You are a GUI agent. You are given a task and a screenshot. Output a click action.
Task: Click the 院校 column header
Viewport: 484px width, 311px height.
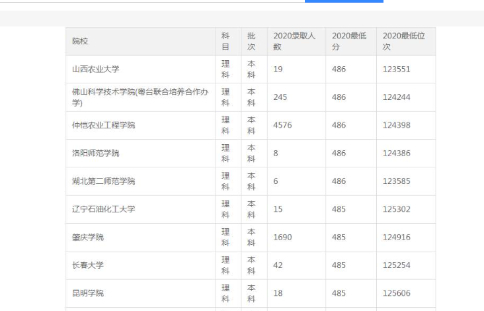tap(80, 41)
